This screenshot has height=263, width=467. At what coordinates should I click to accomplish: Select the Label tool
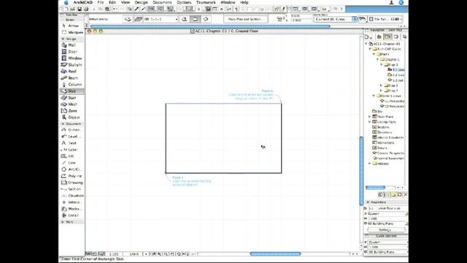72,149
